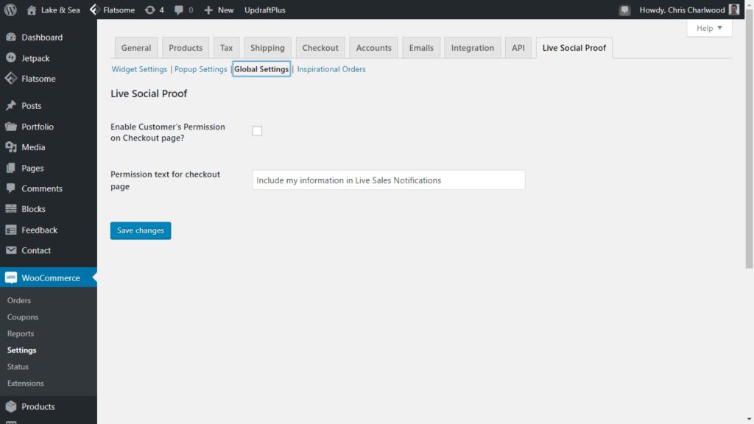Switch to the Accounts tab
The height and width of the screenshot is (424, 754).
click(373, 48)
